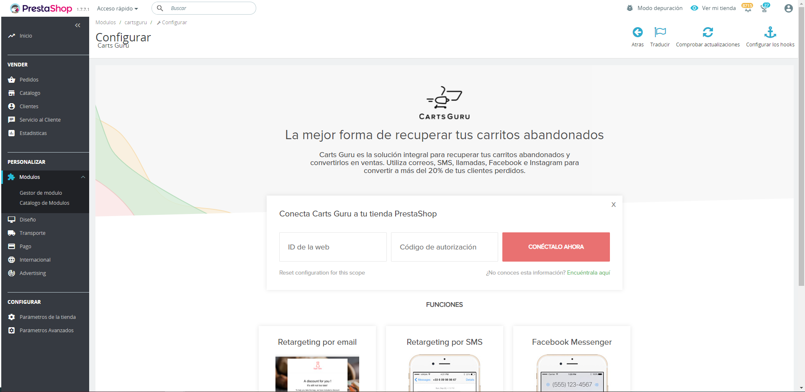Click Ver mi tienda link text
Screen dimensions: 805x392
pos(719,8)
